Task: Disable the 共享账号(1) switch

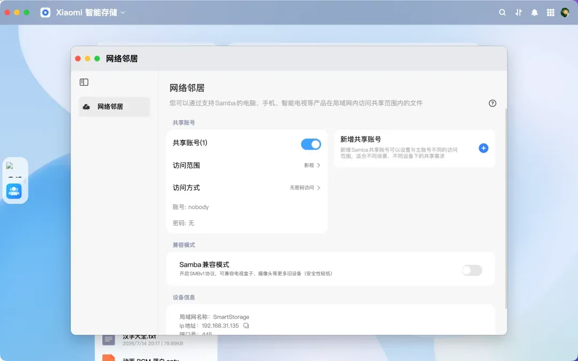Action: tap(311, 144)
